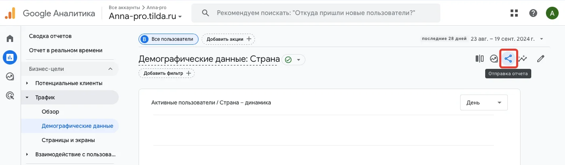Click the Добавить фильтр button
The image size is (565, 165).
[x=166, y=73]
